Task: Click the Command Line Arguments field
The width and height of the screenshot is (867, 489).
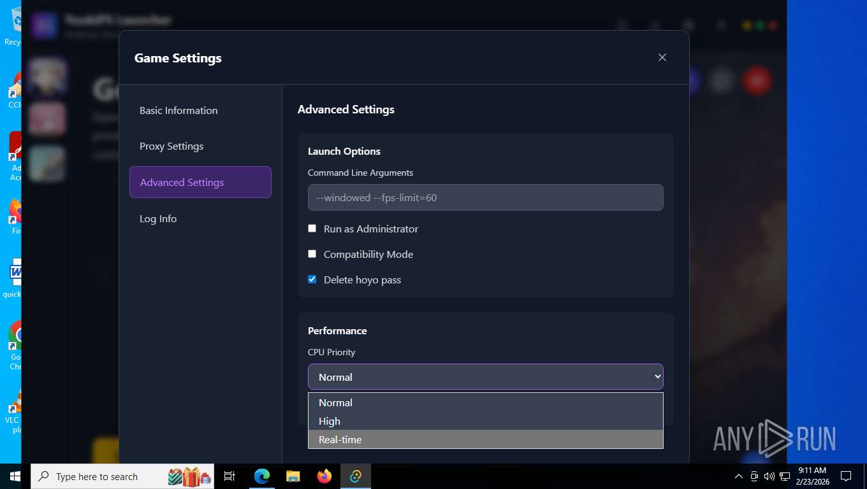Action: click(485, 197)
